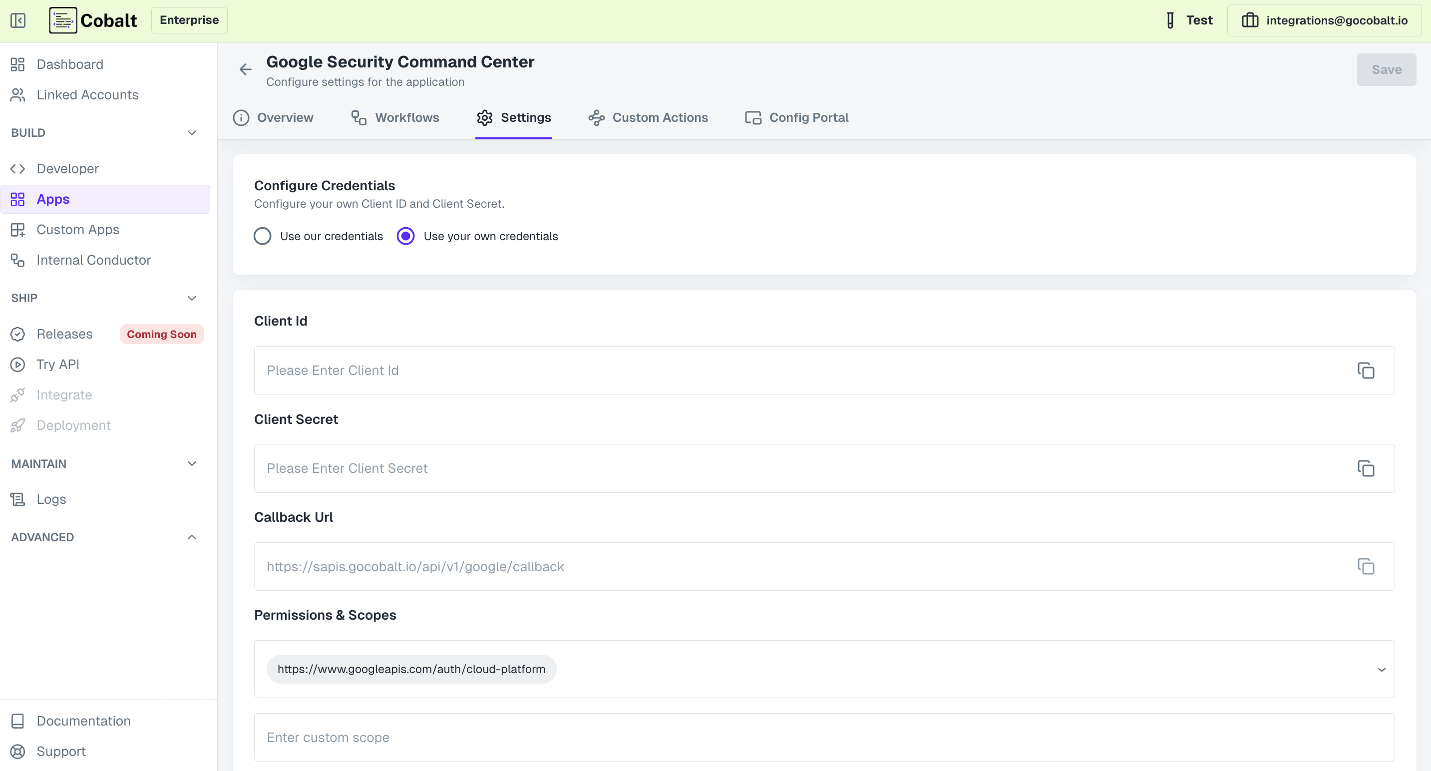Open Custom Apps from the sidebar
The width and height of the screenshot is (1431, 771).
click(78, 229)
